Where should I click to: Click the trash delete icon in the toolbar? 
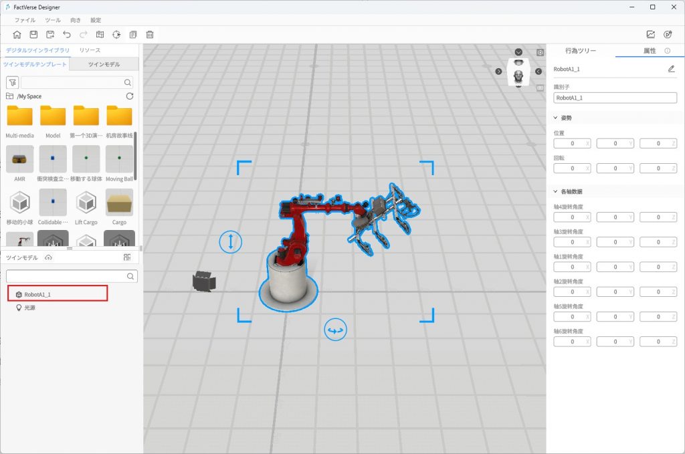coord(150,35)
